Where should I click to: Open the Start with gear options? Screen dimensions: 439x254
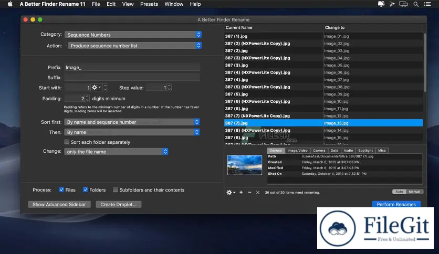96,88
